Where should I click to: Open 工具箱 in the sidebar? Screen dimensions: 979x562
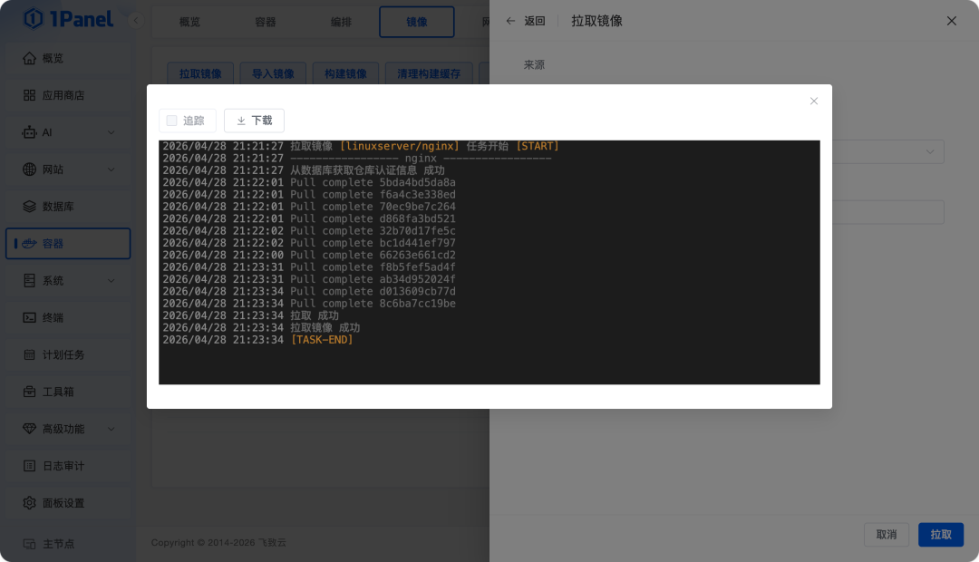coord(68,392)
